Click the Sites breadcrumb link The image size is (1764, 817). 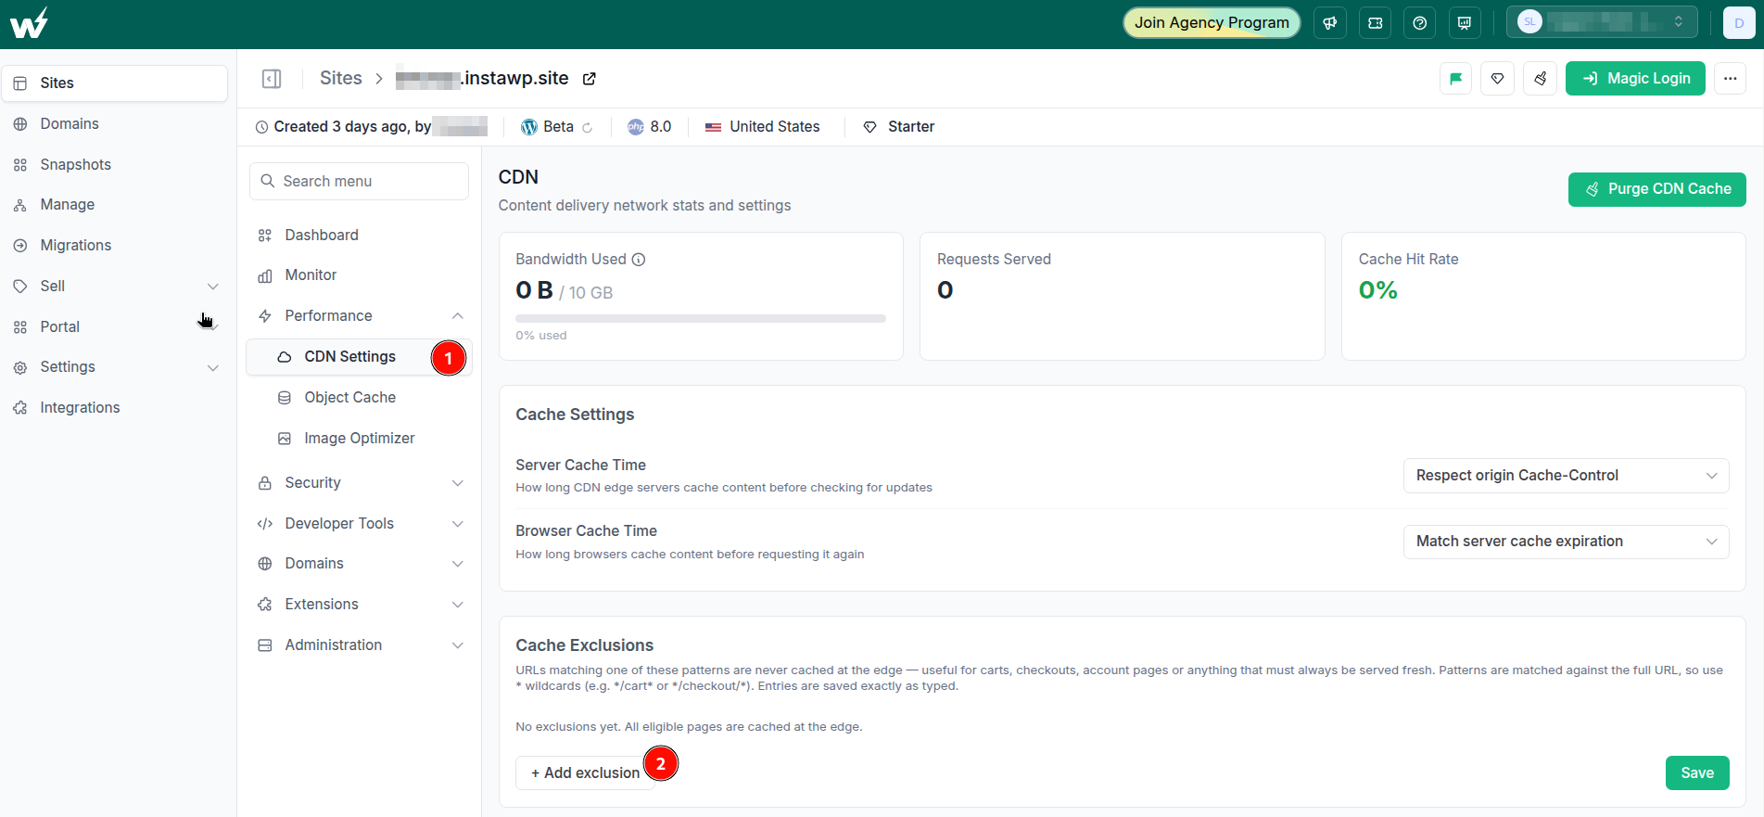341,79
